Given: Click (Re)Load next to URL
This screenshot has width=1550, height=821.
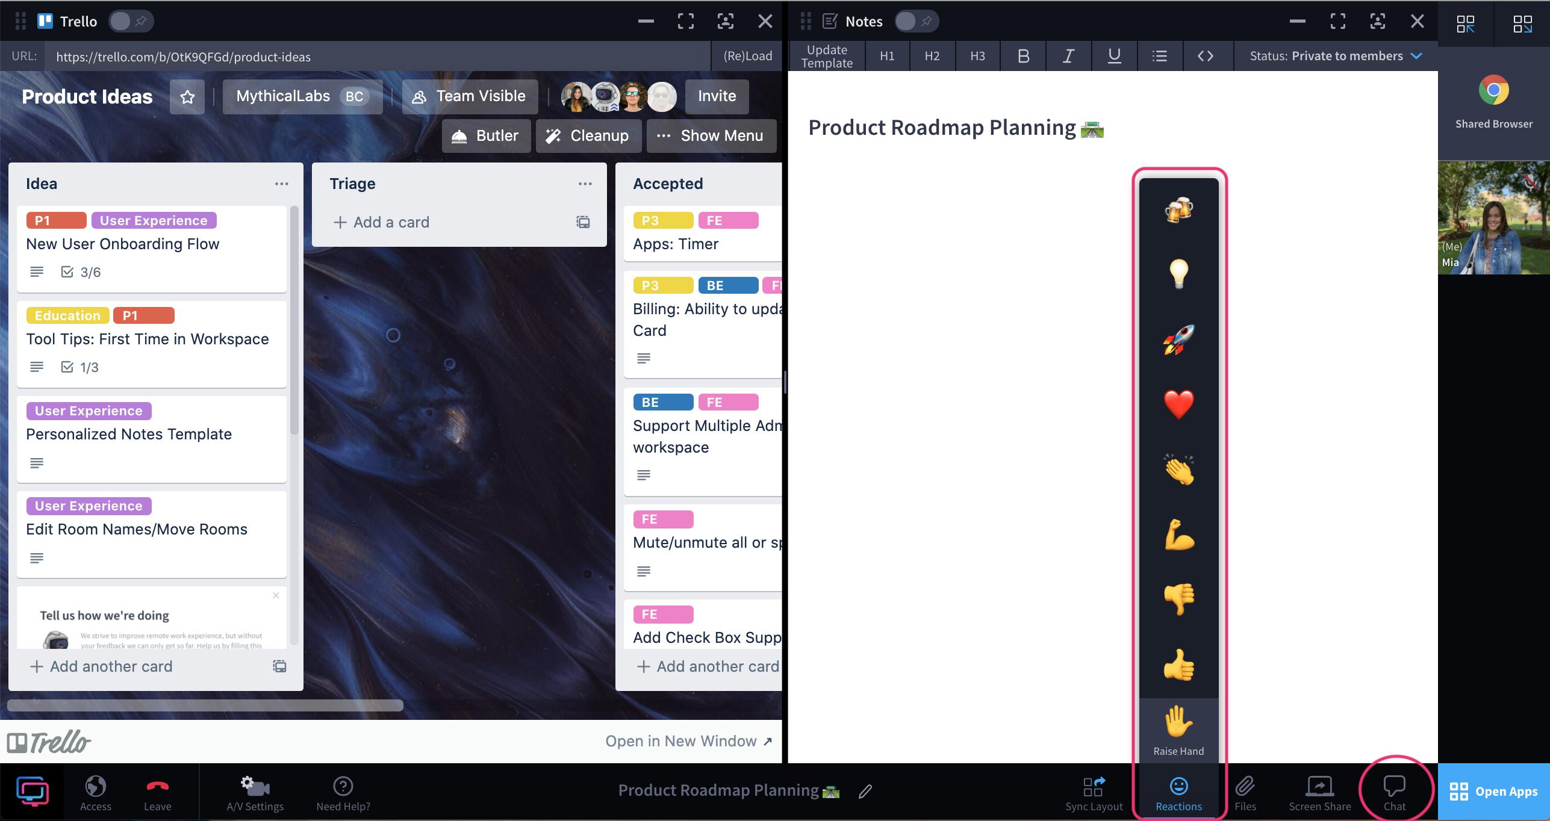Looking at the screenshot, I should [x=747, y=56].
